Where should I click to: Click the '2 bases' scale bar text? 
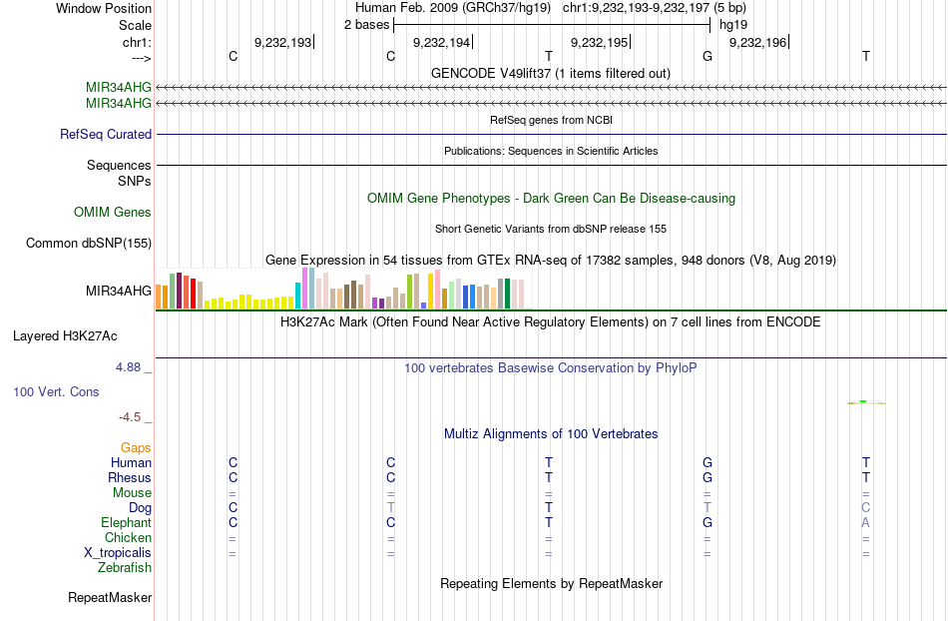pos(366,25)
